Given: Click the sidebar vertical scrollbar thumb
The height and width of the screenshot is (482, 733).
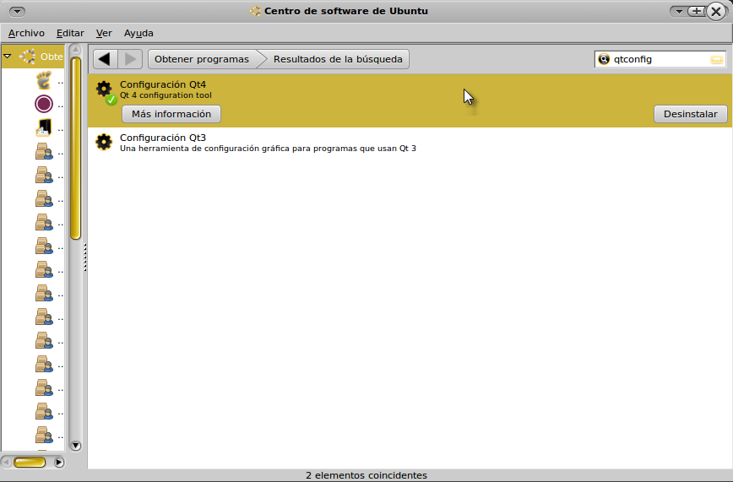Looking at the screenshot, I should pyautogui.click(x=75, y=149).
